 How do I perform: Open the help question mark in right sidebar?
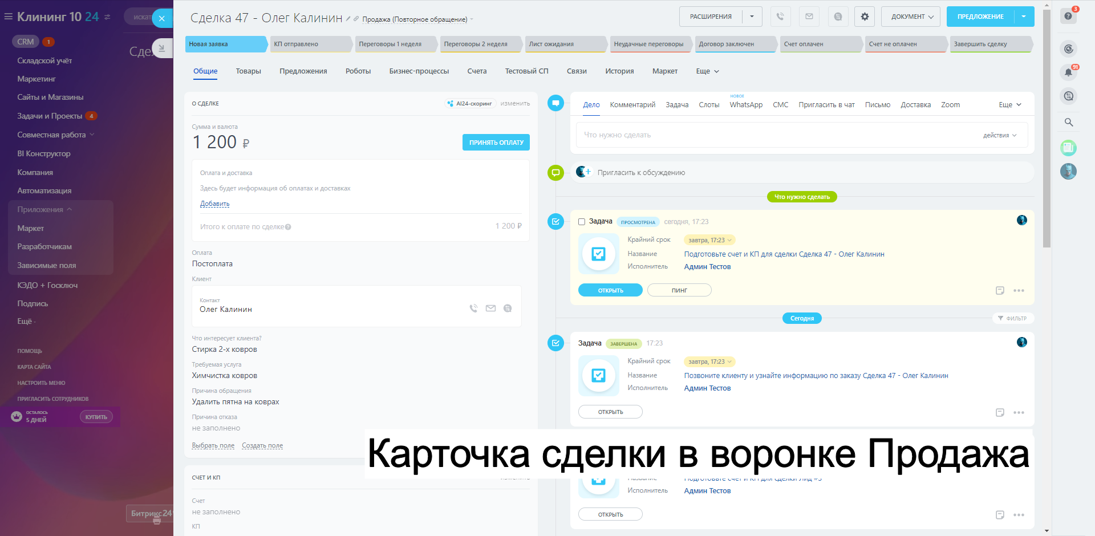click(1068, 16)
